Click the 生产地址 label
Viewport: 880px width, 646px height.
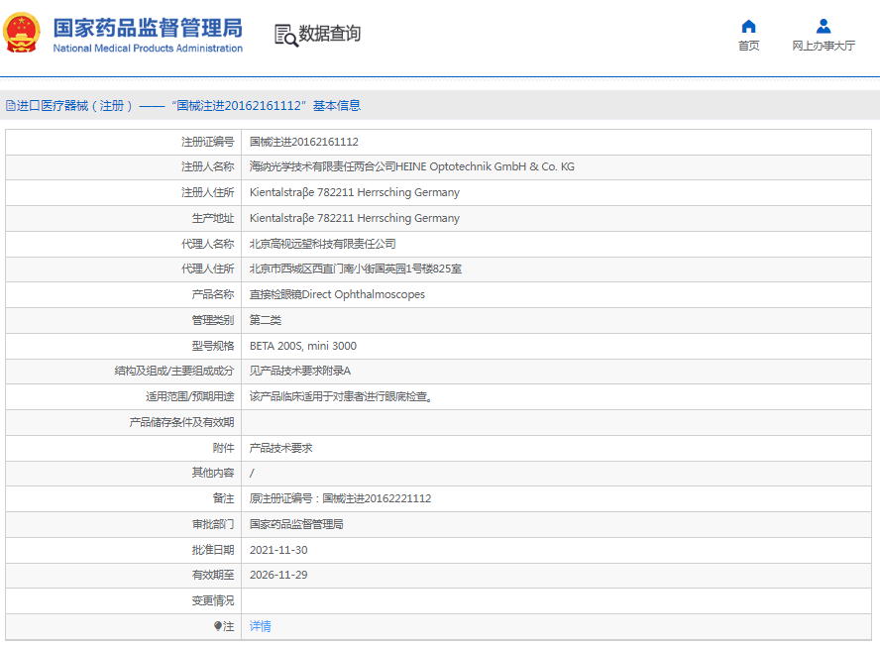coord(213,218)
